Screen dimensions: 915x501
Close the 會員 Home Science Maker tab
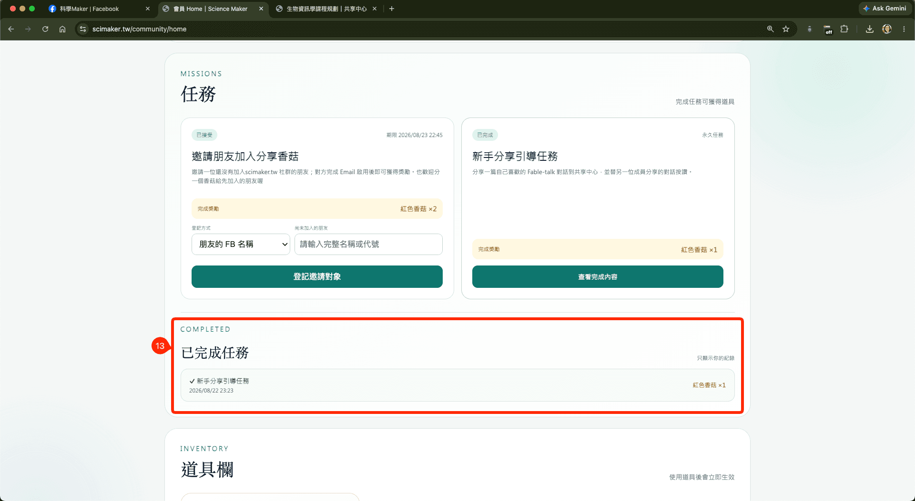[261, 9]
